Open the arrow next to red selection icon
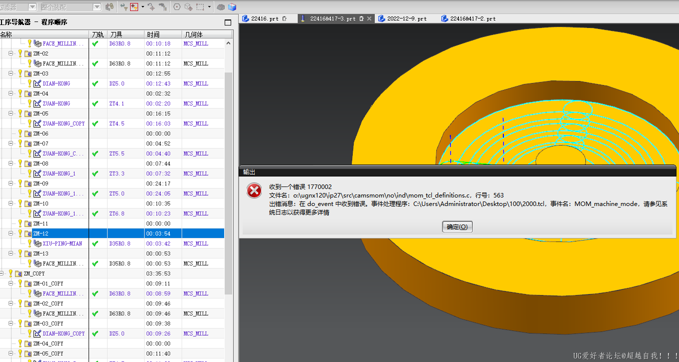Viewport: 679px width, 362px height. click(143, 7)
